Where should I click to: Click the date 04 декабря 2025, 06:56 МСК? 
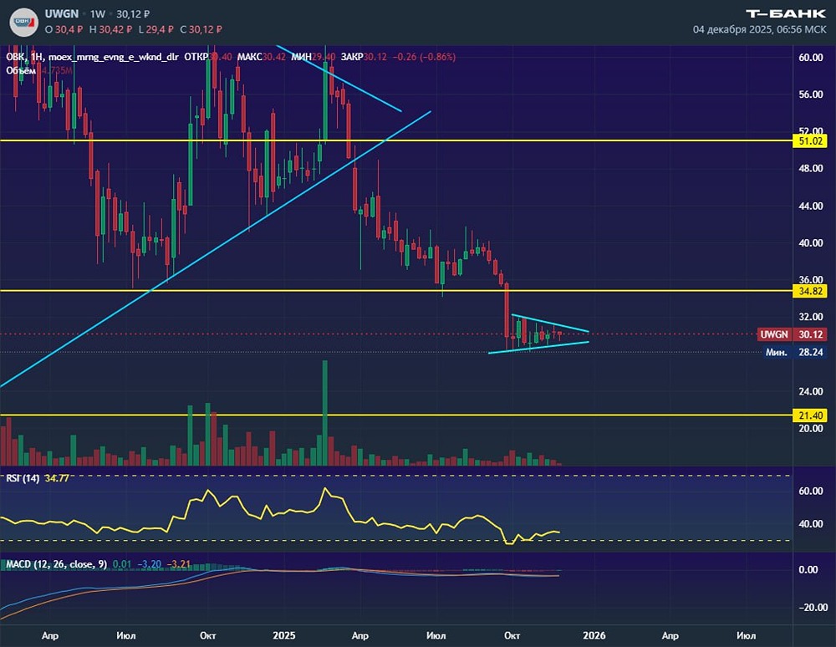tap(759, 29)
